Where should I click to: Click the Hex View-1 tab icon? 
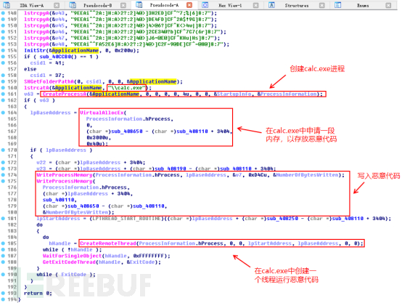205,5
